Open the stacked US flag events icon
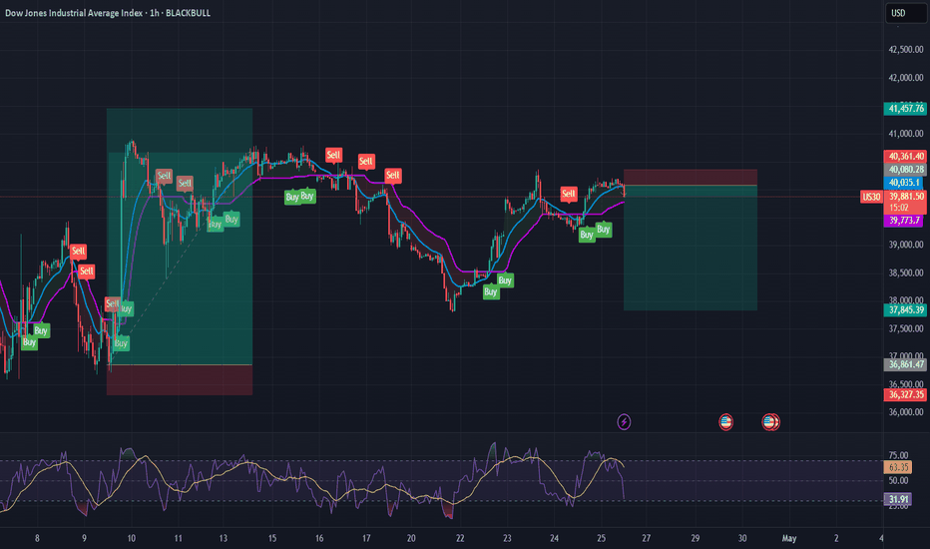This screenshot has height=549, width=930. tap(770, 422)
